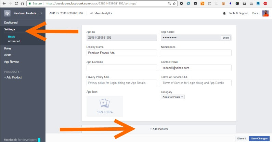Expand the Panduan Fesbuk app switcher dropdown
Viewport: 272px width, 142px height.
(28, 13)
